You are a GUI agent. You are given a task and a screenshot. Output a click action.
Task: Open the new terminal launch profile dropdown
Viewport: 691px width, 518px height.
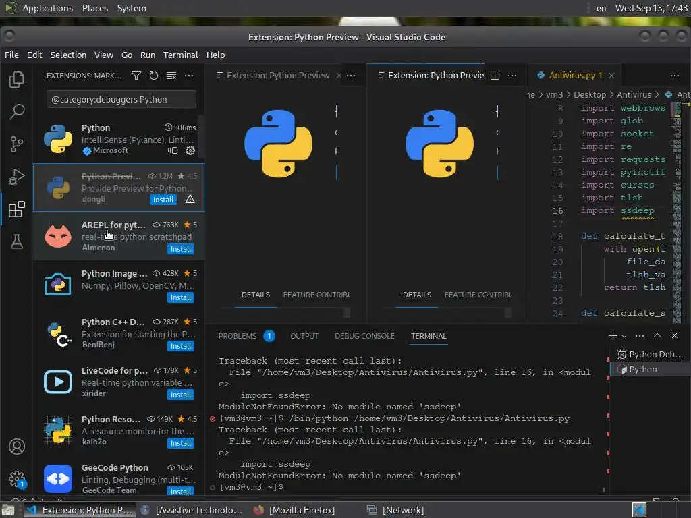(x=624, y=336)
